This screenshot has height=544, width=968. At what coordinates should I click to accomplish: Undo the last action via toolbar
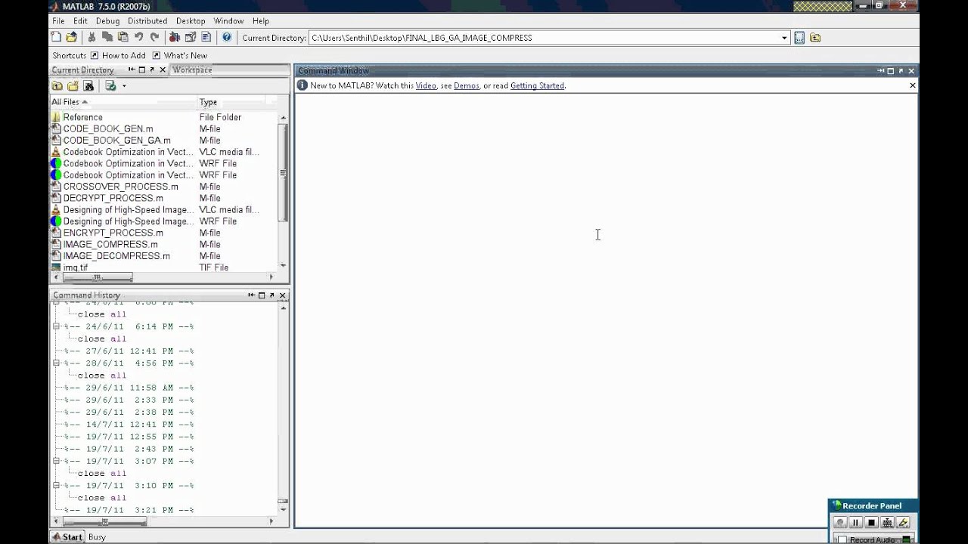pyautogui.click(x=138, y=37)
